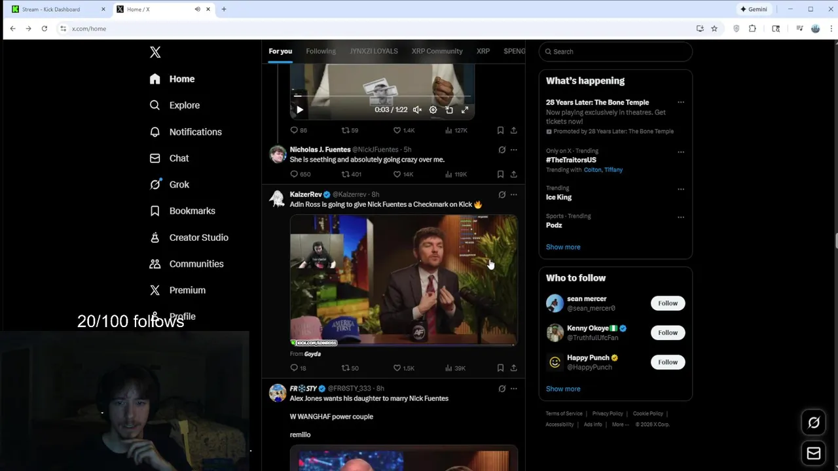Image resolution: width=838 pixels, height=471 pixels.
Task: Click the Search input field
Action: pyautogui.click(x=615, y=52)
